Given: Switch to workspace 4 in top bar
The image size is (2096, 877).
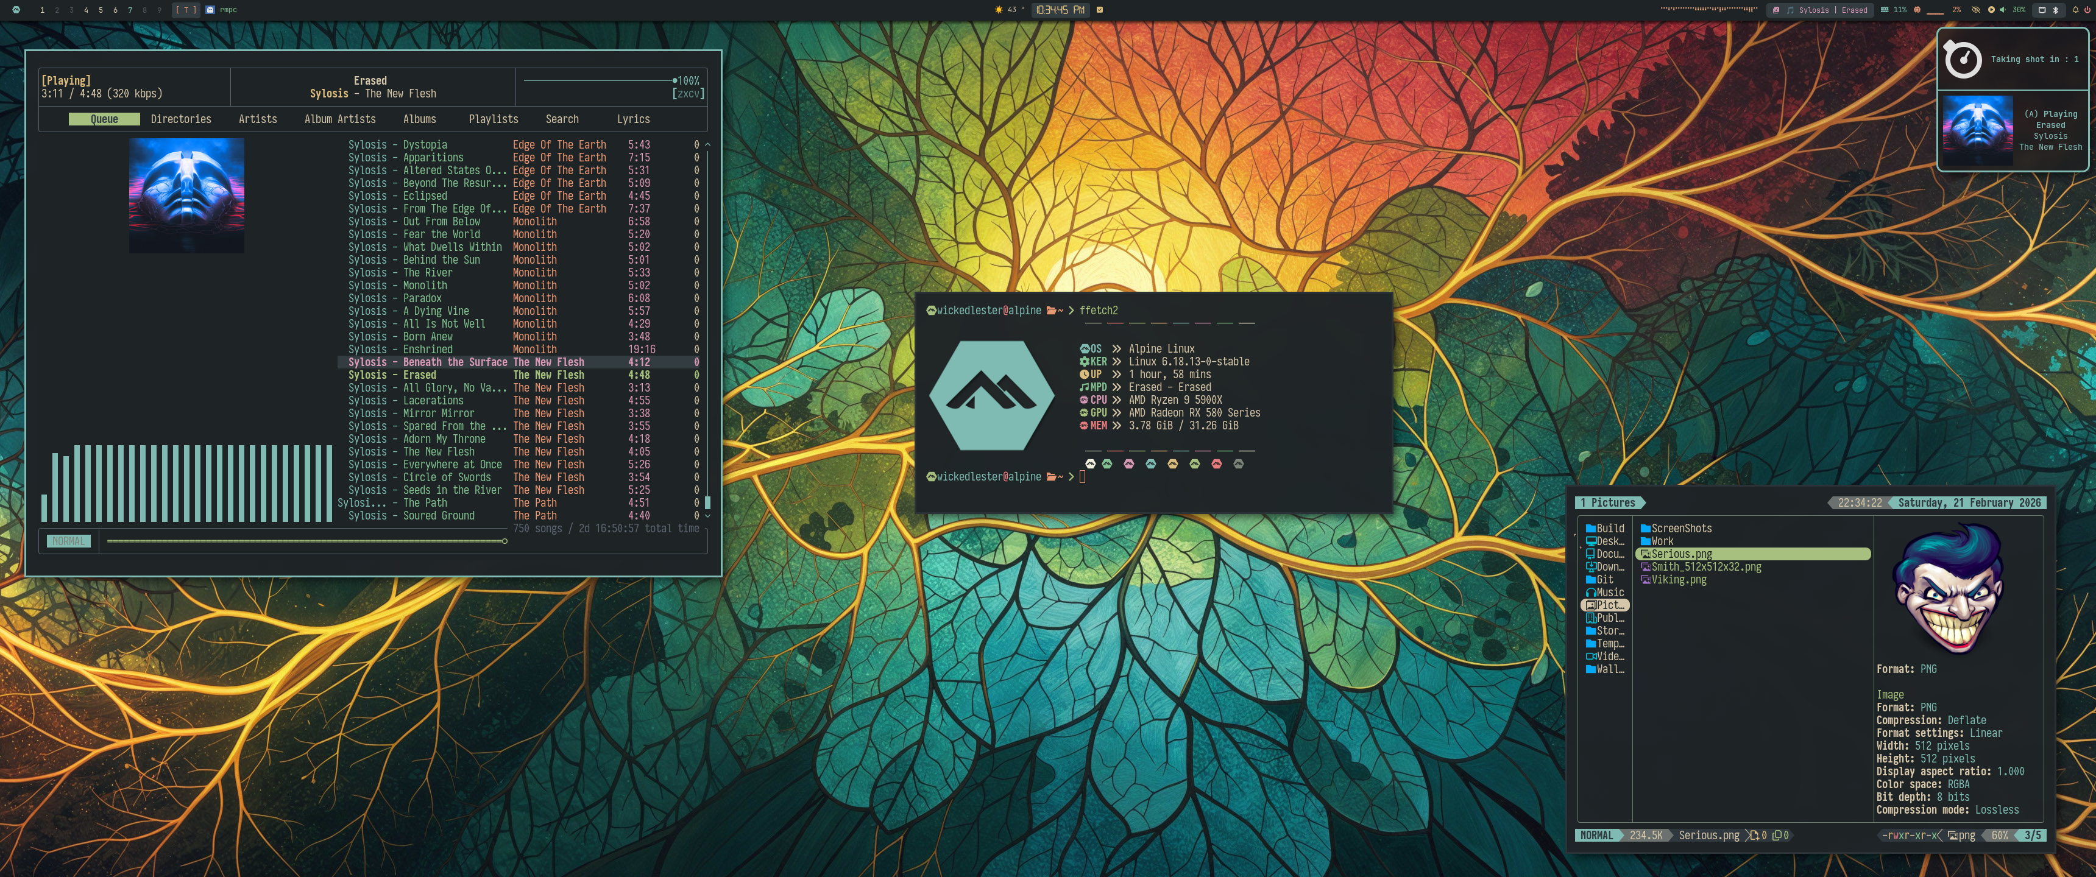Looking at the screenshot, I should point(85,10).
